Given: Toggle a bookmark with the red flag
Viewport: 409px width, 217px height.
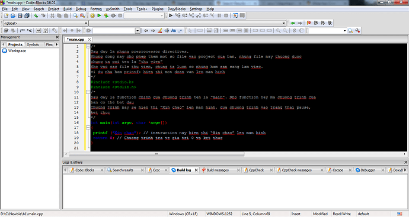Looking at the screenshot, I should point(309,23).
